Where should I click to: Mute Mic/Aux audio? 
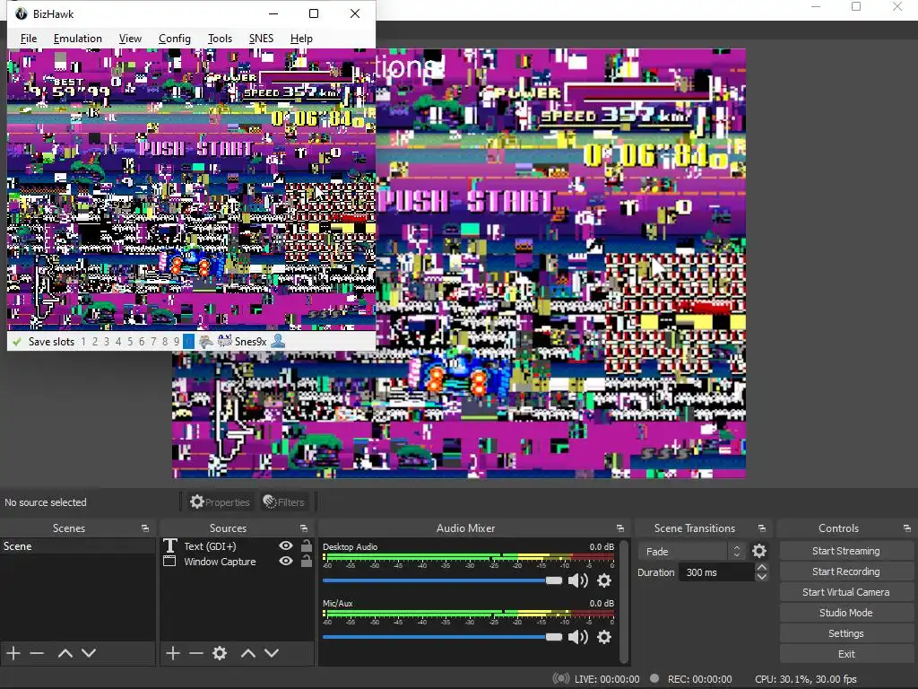click(578, 637)
